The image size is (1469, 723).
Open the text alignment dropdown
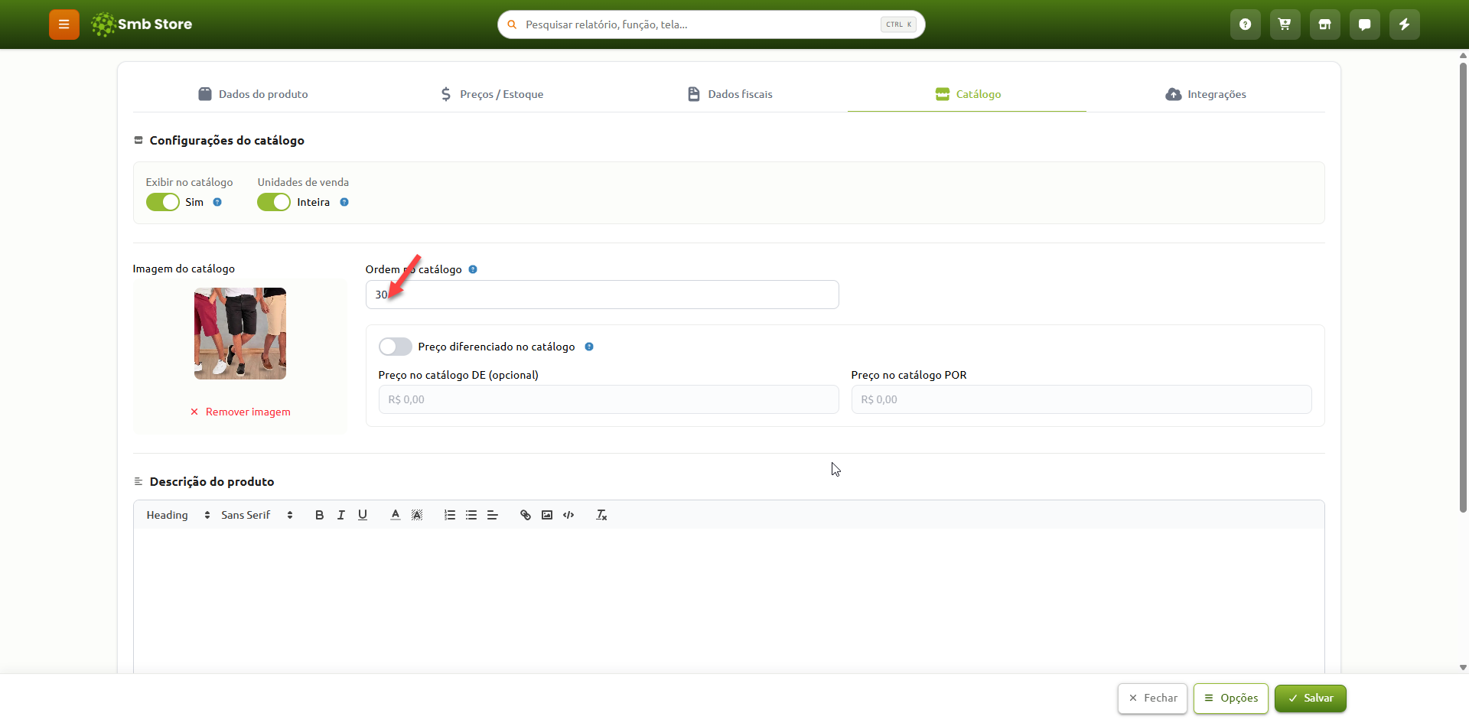coord(493,515)
